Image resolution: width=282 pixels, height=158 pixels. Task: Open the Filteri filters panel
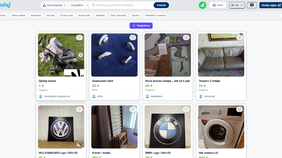pos(218,5)
